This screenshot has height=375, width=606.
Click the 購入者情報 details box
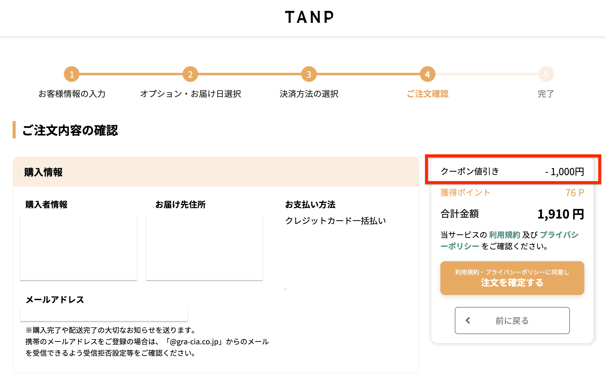79,247
